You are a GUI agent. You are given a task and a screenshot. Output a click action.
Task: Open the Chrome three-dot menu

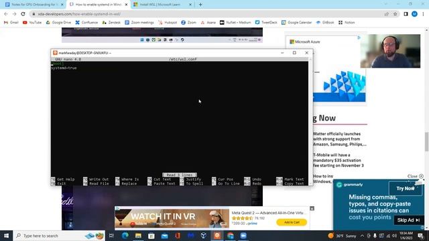[423, 14]
